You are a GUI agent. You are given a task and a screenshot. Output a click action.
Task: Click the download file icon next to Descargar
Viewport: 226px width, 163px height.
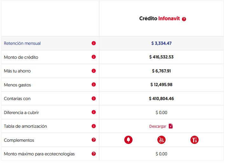point(171,126)
